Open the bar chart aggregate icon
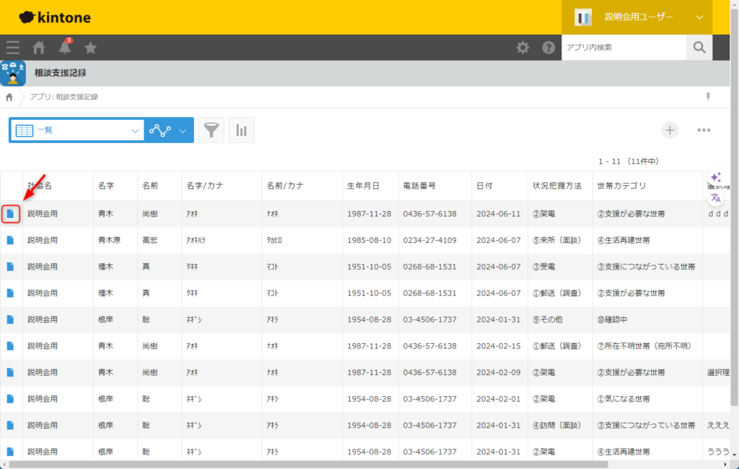 [241, 130]
